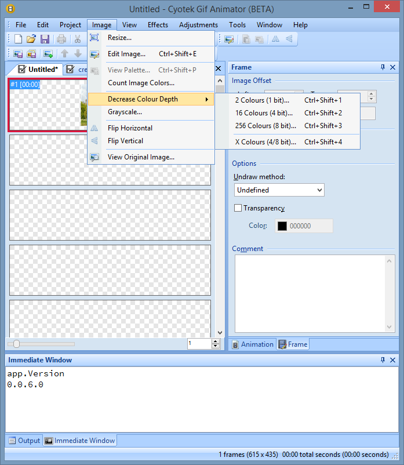404x465 pixels.
Task: Click the Edit Image toolbar icon
Action: tap(229, 39)
